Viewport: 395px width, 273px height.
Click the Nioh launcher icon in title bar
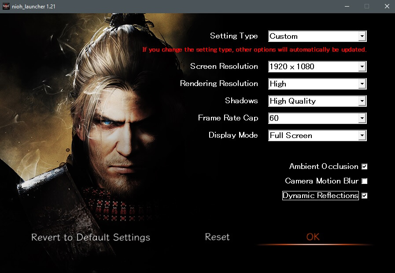(7, 7)
